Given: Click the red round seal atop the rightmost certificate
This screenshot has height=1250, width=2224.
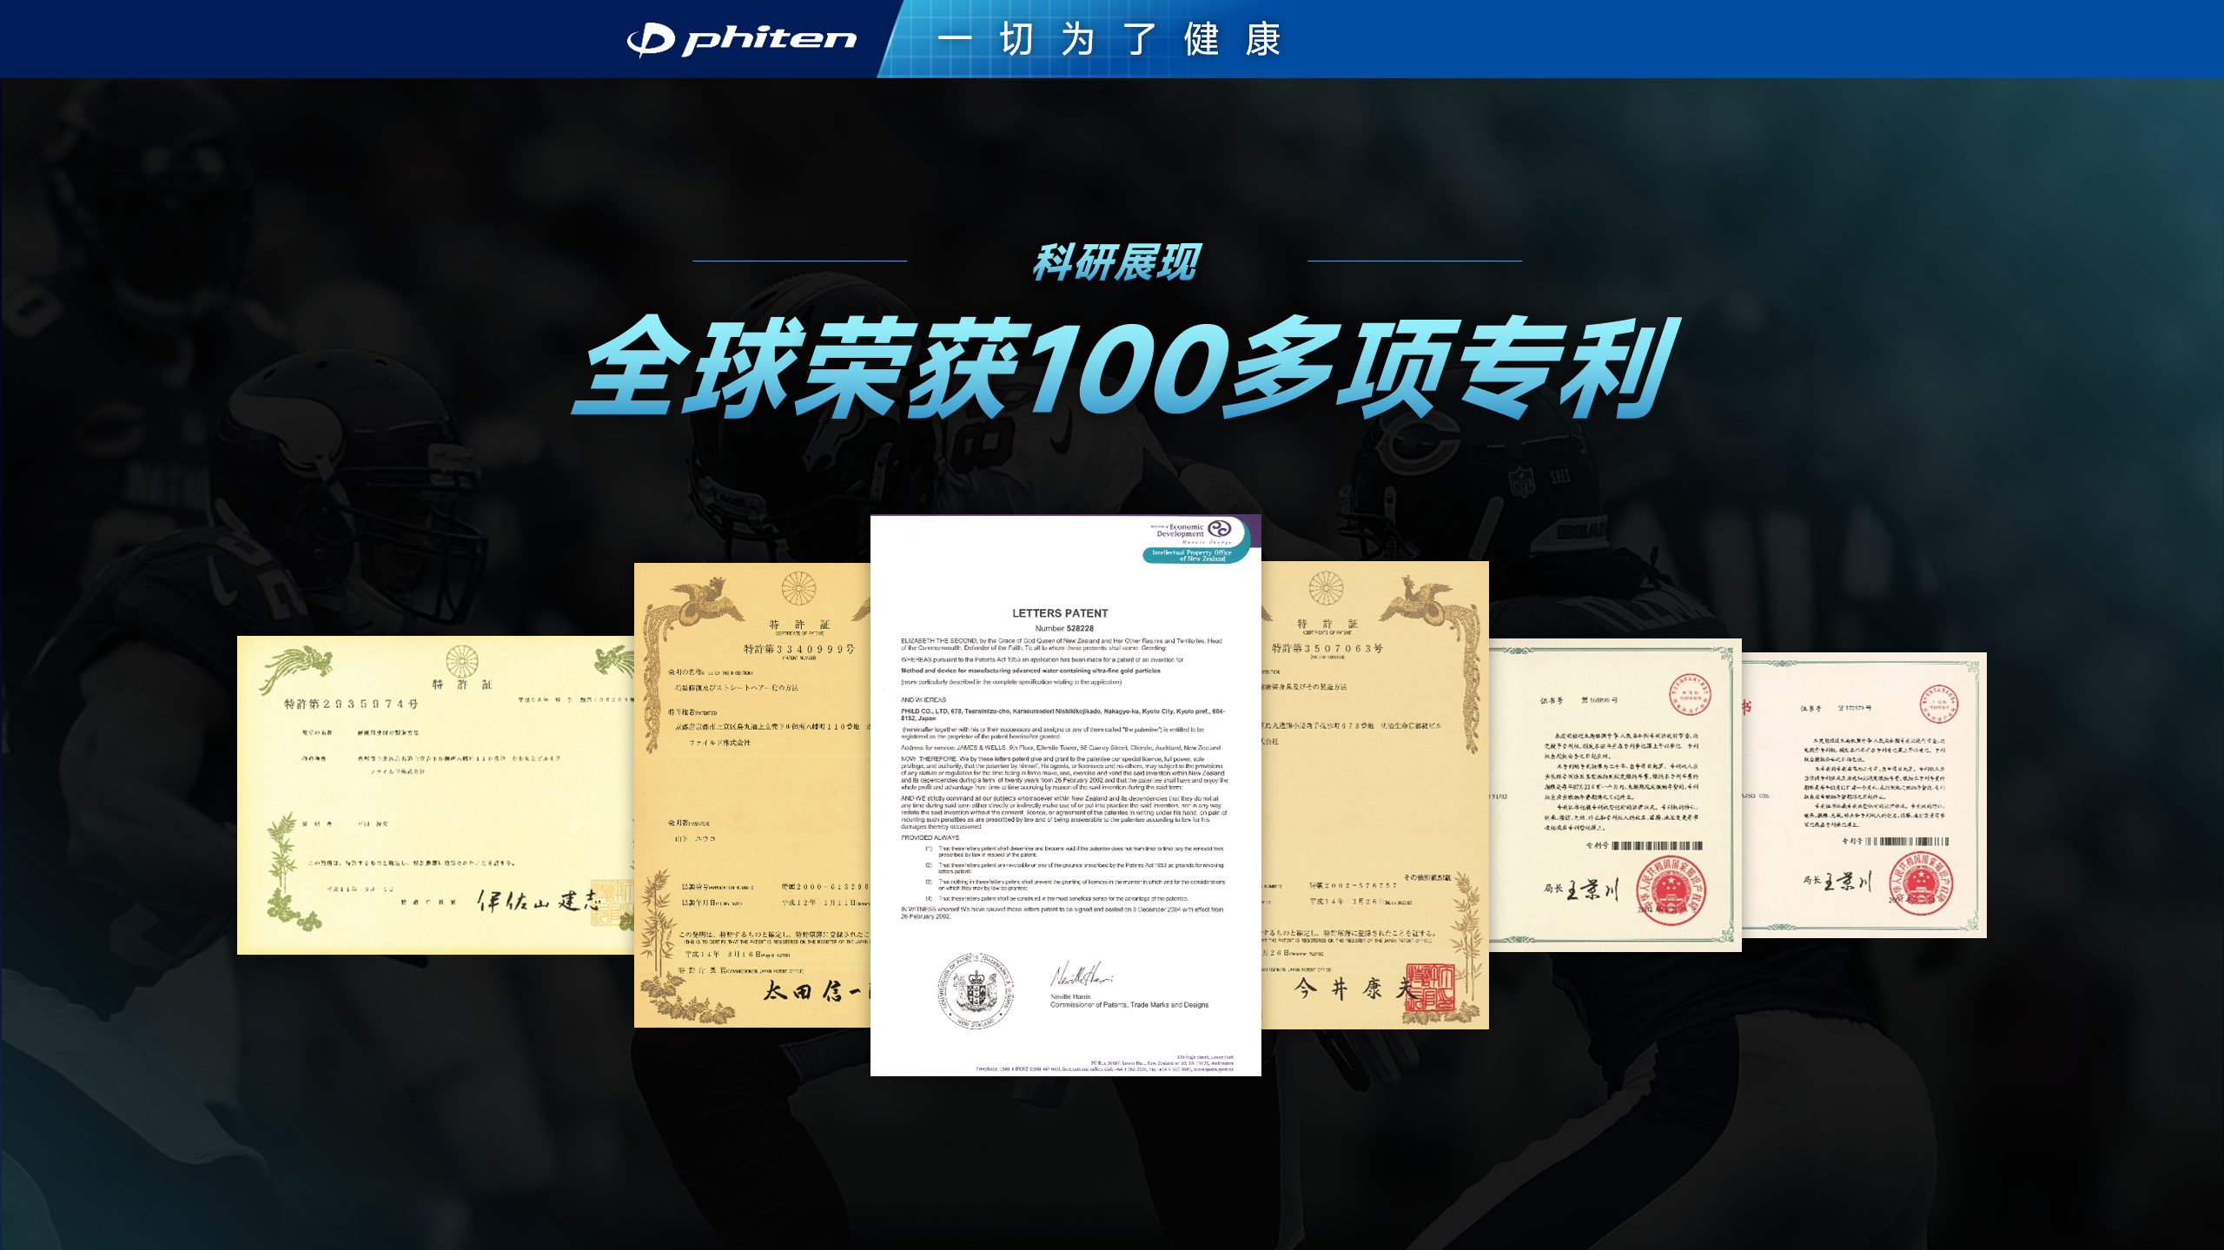Looking at the screenshot, I should pyautogui.click(x=1938, y=703).
